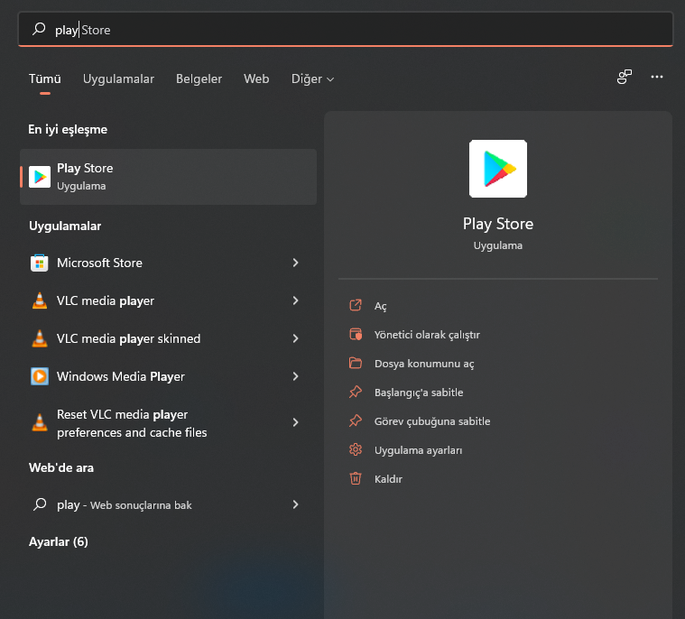The image size is (685, 619).
Task: Expand Microsoft Store result details arrow
Action: point(296,263)
